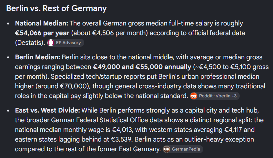Open the GermanPedia source label

click(x=186, y=149)
